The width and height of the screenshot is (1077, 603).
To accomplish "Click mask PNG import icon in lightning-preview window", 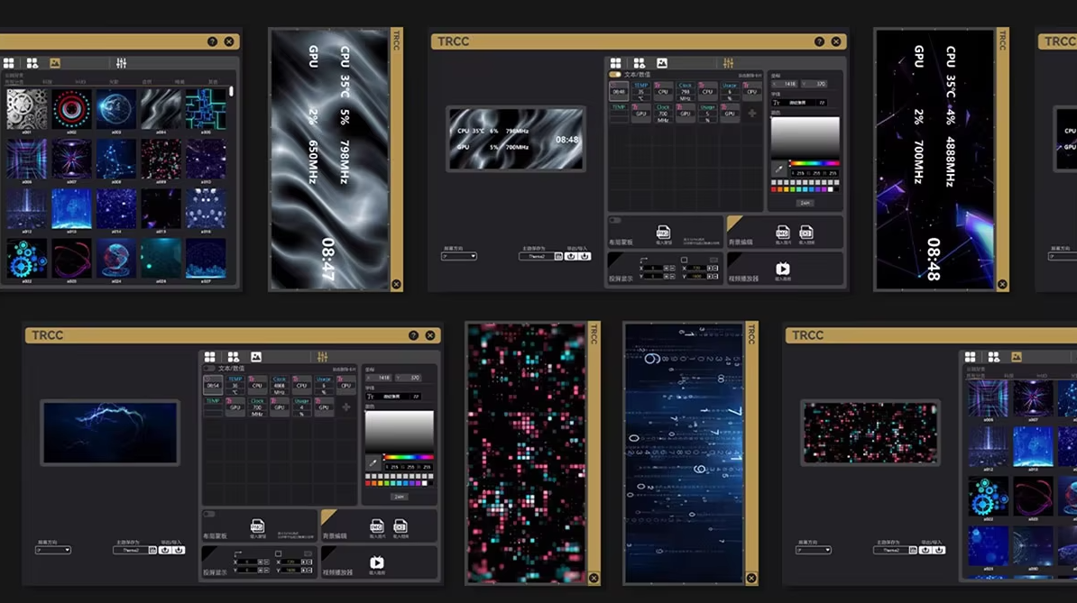I will click(257, 525).
